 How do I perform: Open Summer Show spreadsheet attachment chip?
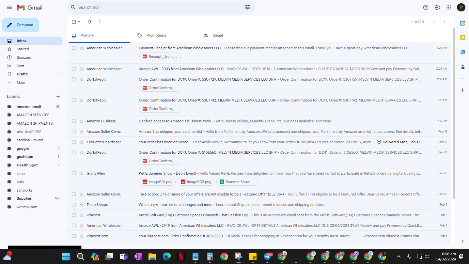(237, 182)
